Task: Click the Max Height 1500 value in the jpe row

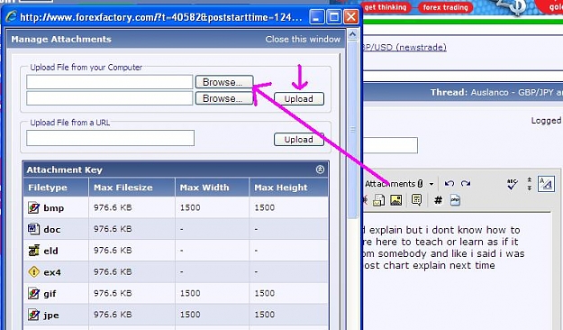Action: click(265, 315)
